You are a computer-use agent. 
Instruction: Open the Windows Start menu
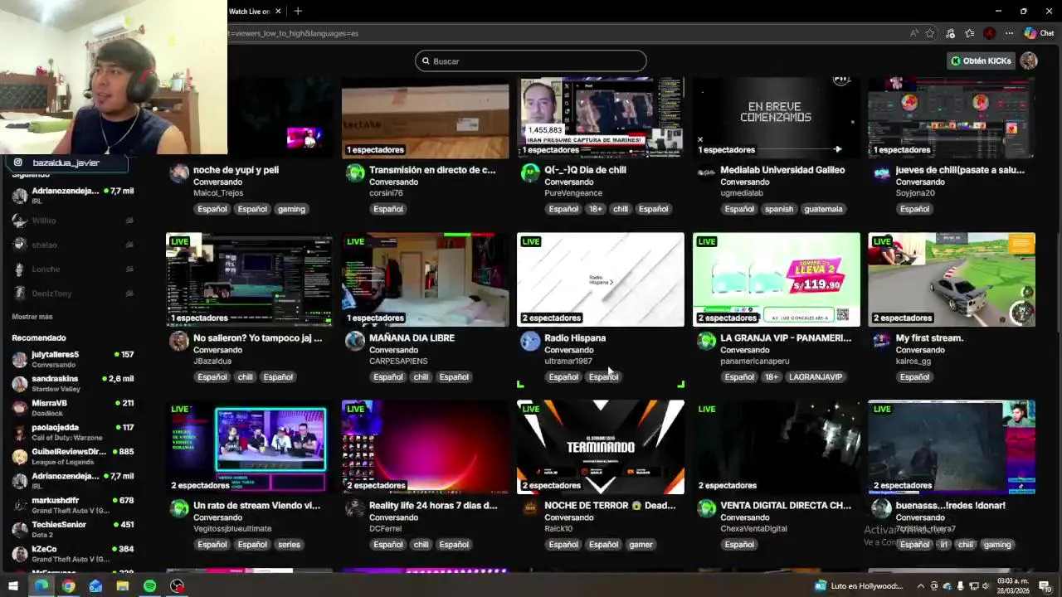[x=13, y=586]
